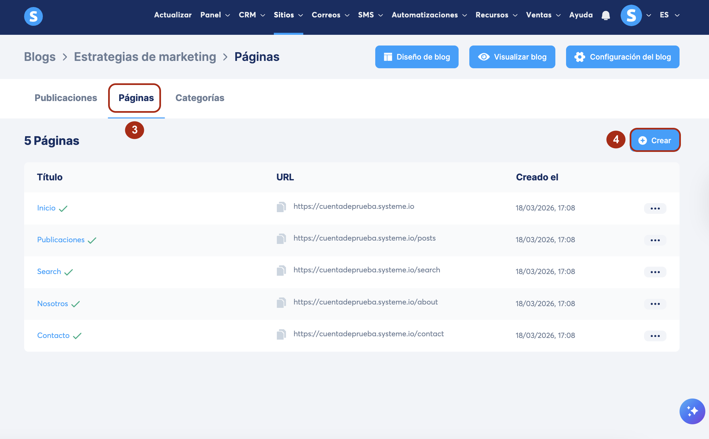Expand the Automatizaciones dropdown menu
Viewport: 709px width, 439px height.
coord(429,15)
